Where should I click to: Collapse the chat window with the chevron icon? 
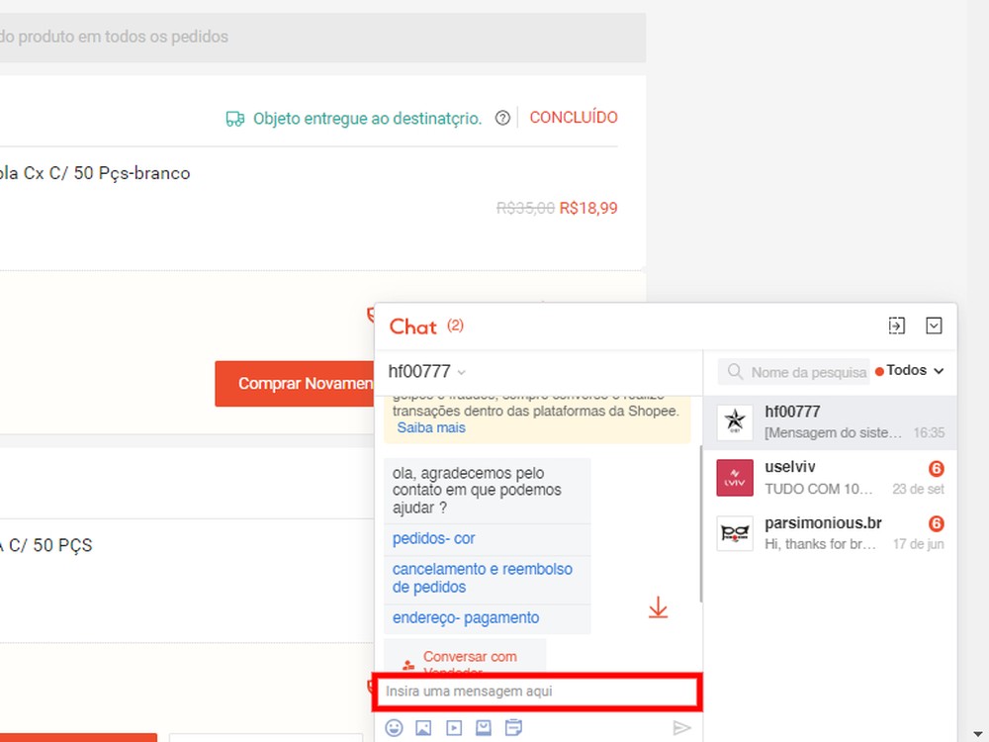(x=932, y=325)
